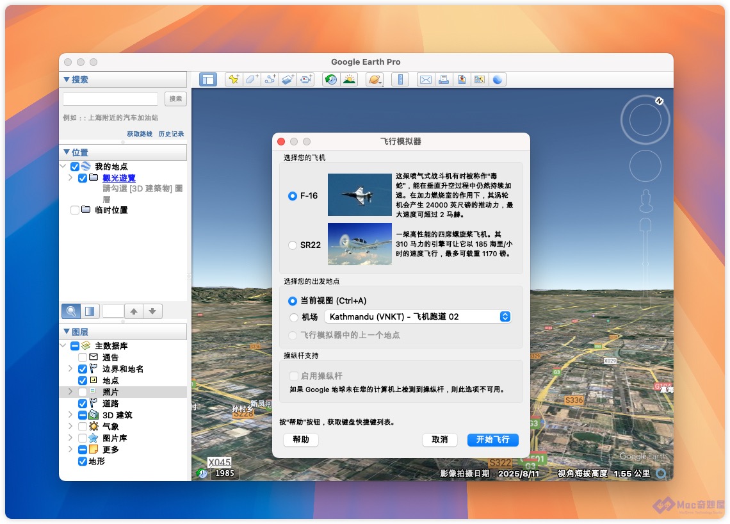Screen dimensions: 730x524
Task: Turn off the 地形 terrain checkbox
Action: tap(83, 462)
